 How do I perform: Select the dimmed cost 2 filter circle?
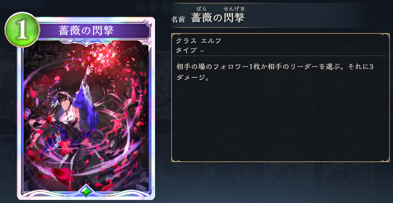[x=153, y=8]
